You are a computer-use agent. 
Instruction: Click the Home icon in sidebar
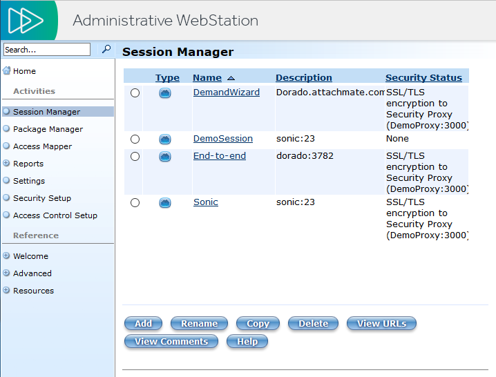[7, 71]
